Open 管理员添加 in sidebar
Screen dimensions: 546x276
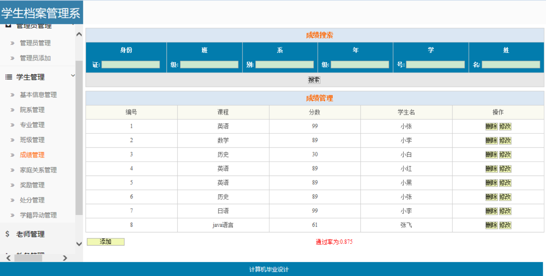[x=35, y=58]
